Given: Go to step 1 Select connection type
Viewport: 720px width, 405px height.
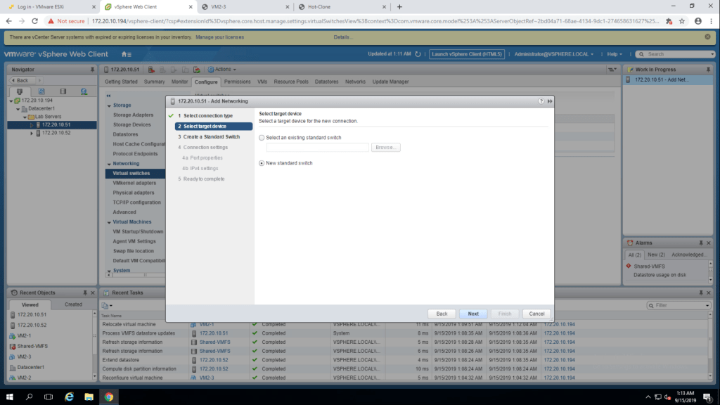Looking at the screenshot, I should pyautogui.click(x=205, y=115).
